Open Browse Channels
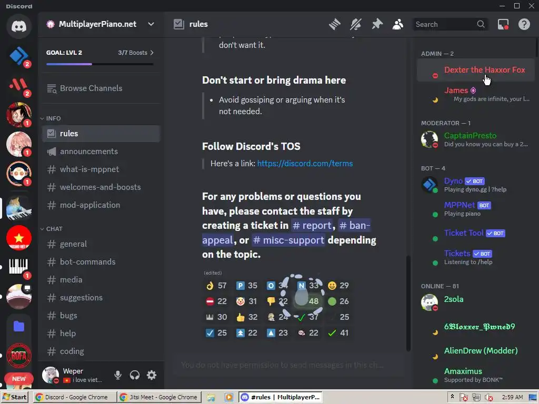Image resolution: width=539 pixels, height=404 pixels. (x=101, y=88)
